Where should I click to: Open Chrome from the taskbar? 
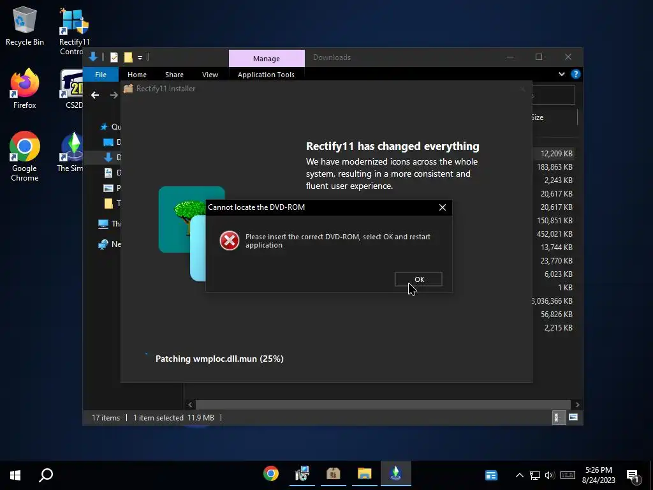(270, 474)
